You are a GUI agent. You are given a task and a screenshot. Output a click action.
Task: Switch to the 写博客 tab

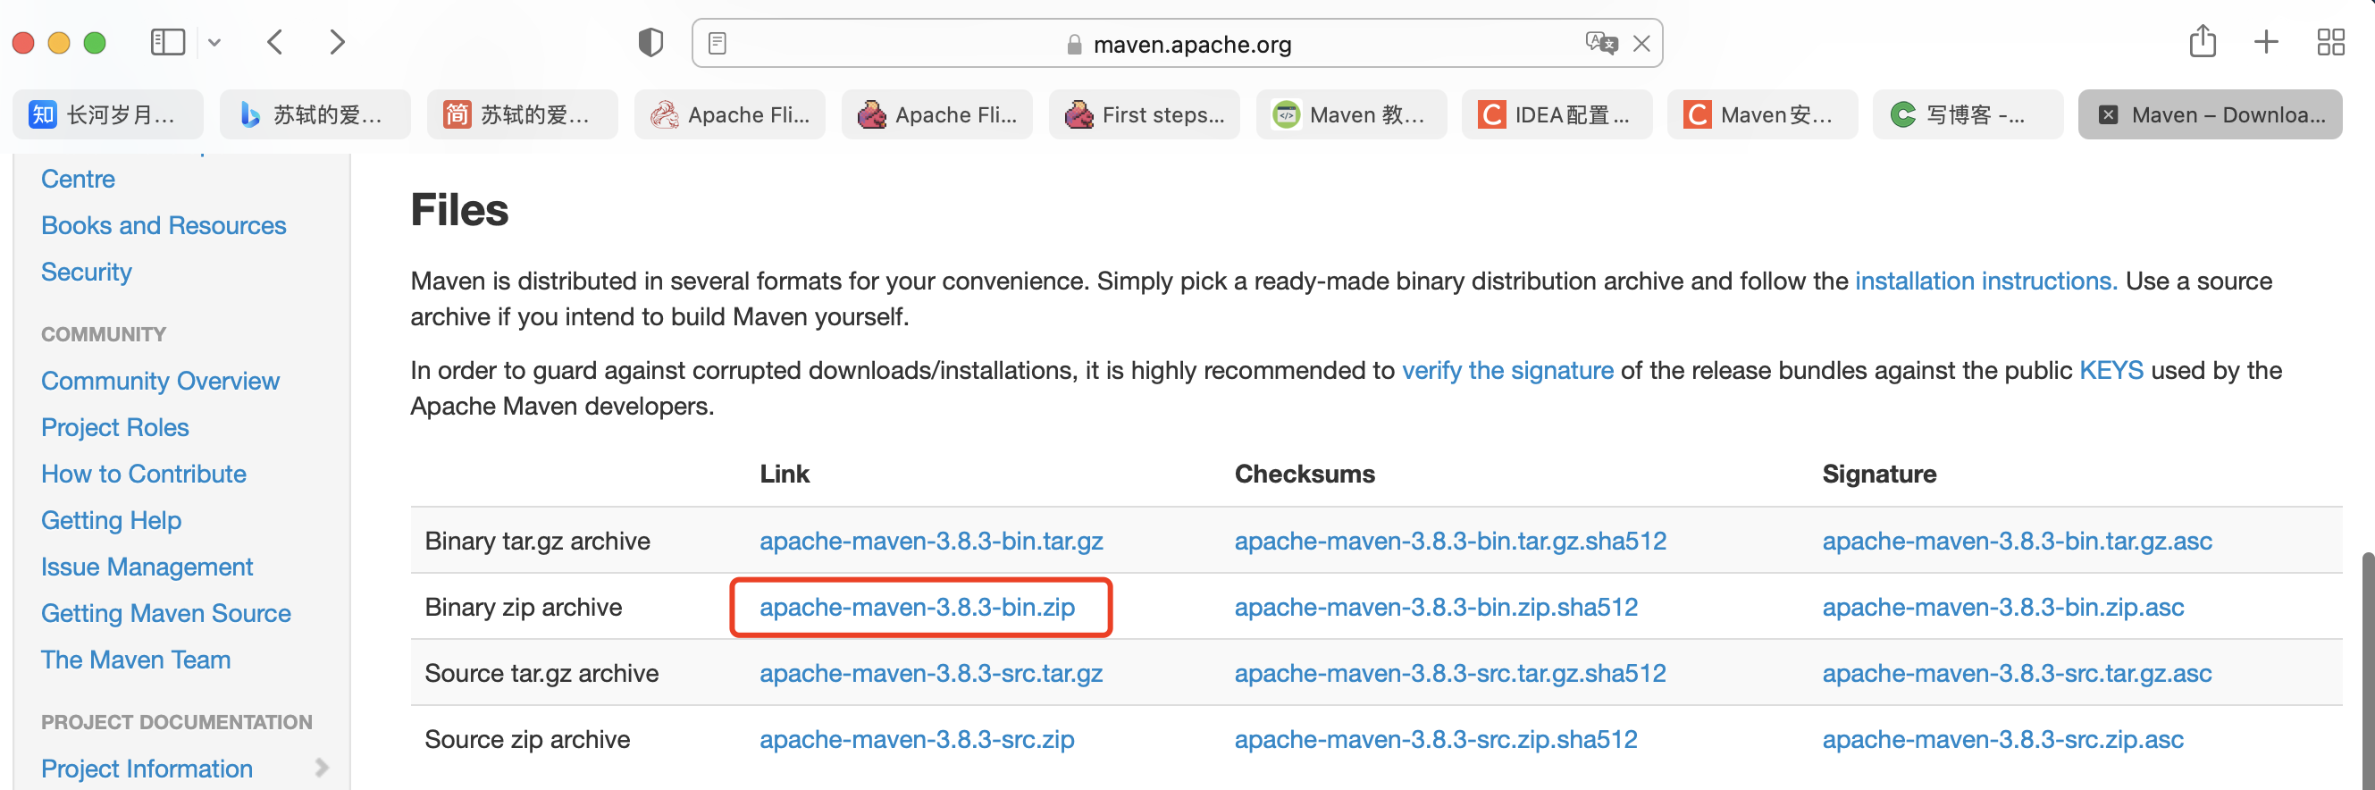(1968, 114)
